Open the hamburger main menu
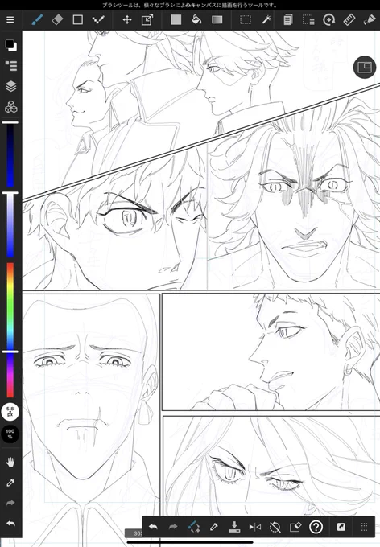Viewport: 380px width, 547px height. (10, 19)
